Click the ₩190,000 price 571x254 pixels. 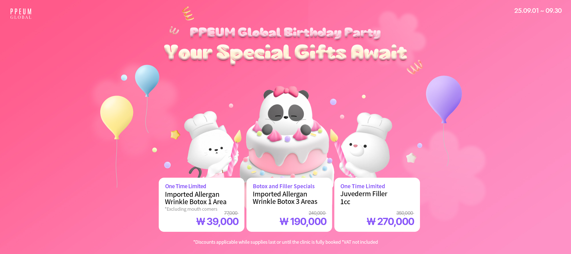[x=303, y=222]
